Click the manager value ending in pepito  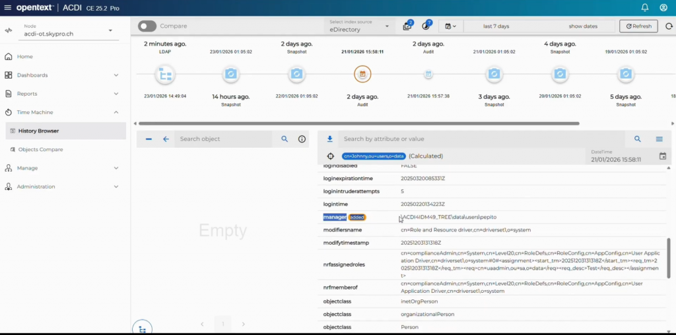(x=449, y=217)
